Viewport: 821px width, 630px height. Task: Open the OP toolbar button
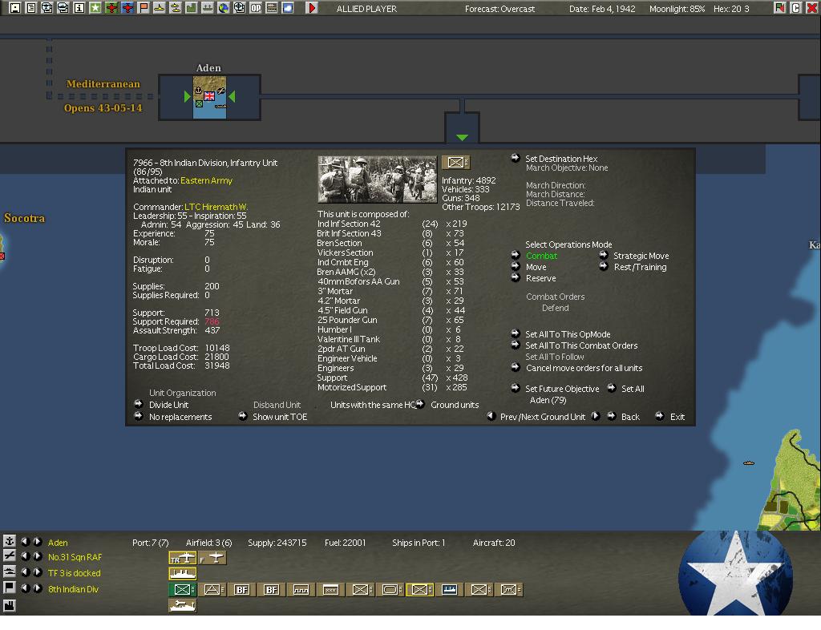coord(256,8)
